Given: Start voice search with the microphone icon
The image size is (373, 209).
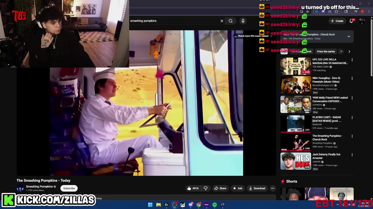Looking at the screenshot, I should point(243,21).
